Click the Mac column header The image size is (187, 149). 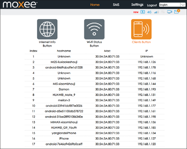107,51
